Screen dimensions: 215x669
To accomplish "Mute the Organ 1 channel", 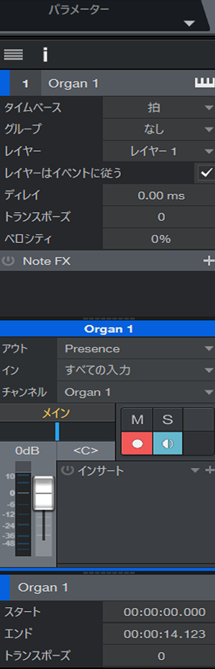I will pyautogui.click(x=137, y=420).
